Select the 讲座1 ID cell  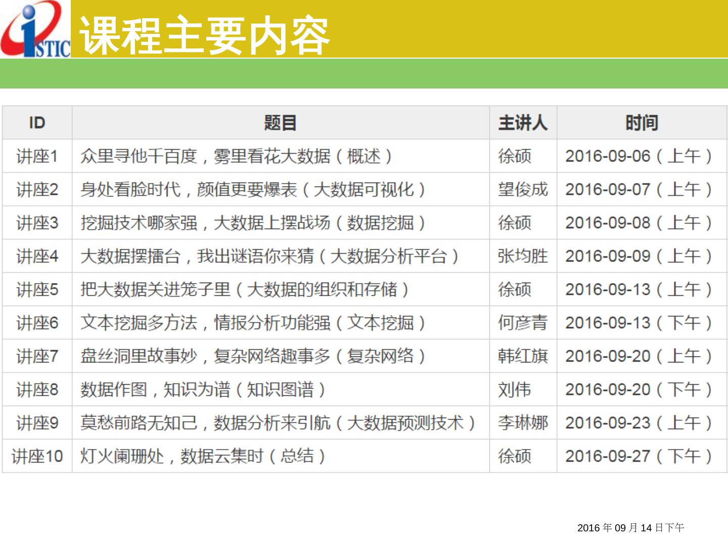click(x=37, y=156)
